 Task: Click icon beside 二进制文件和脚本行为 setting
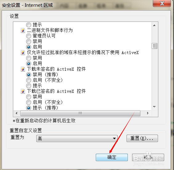tap(23, 30)
